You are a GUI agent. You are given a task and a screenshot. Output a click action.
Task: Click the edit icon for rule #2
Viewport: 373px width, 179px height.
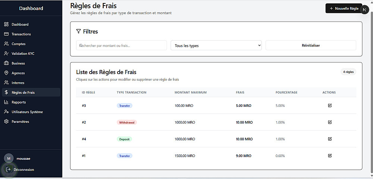(330, 122)
